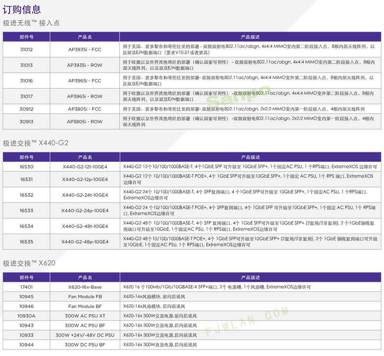Select product name X440-G2-48t-10GE4
Image resolution: width=384 pixels, height=356 pixels.
[85, 226]
